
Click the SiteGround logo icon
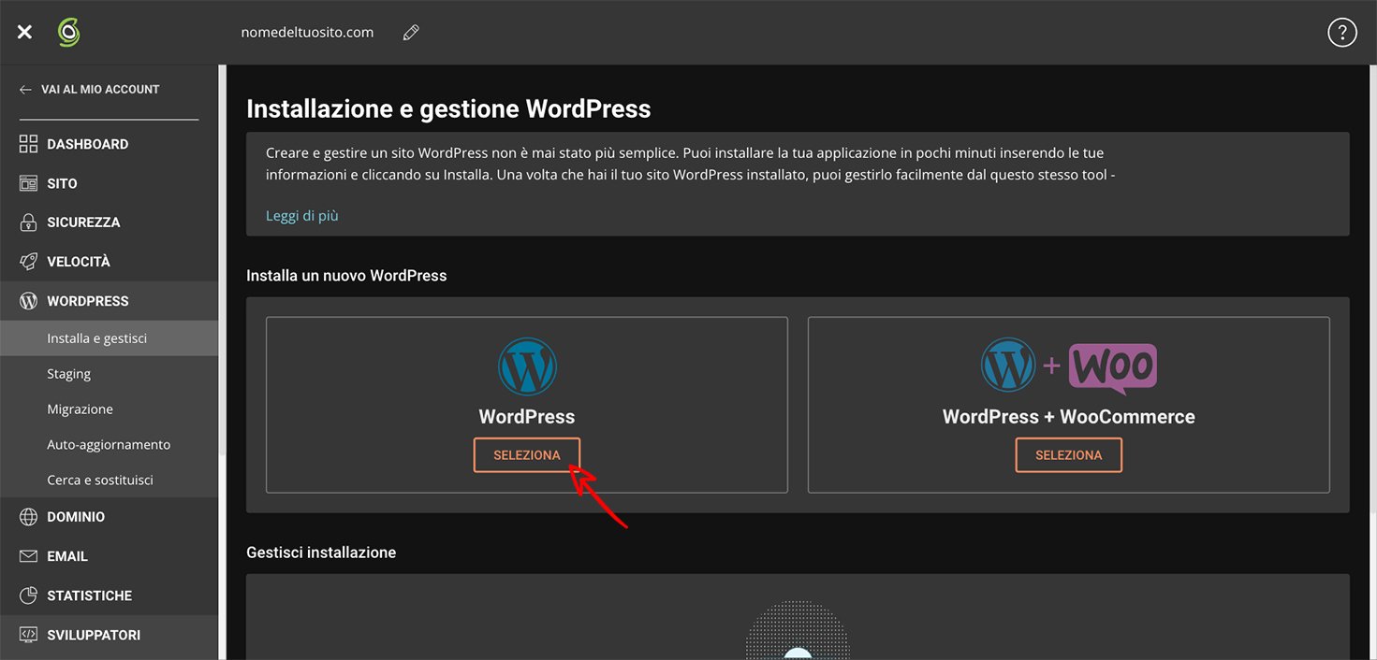click(x=68, y=33)
